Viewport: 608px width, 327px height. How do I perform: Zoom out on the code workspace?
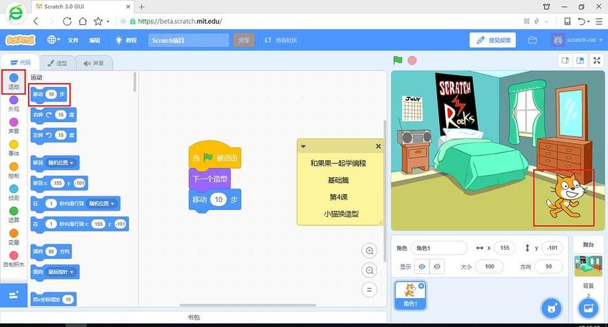(x=370, y=270)
